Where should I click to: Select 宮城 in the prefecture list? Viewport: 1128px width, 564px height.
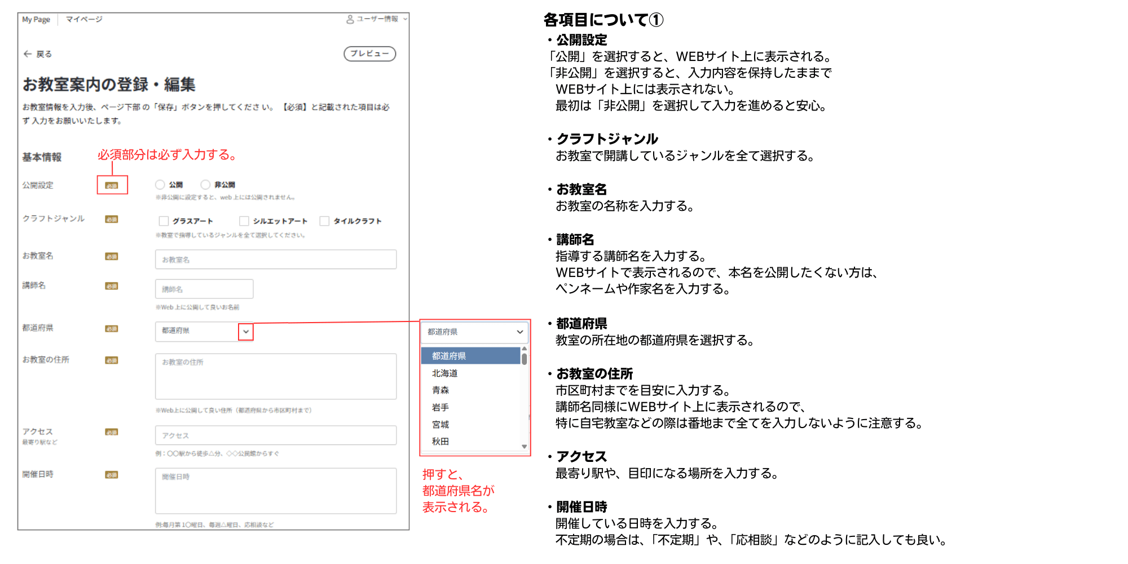pos(440,424)
